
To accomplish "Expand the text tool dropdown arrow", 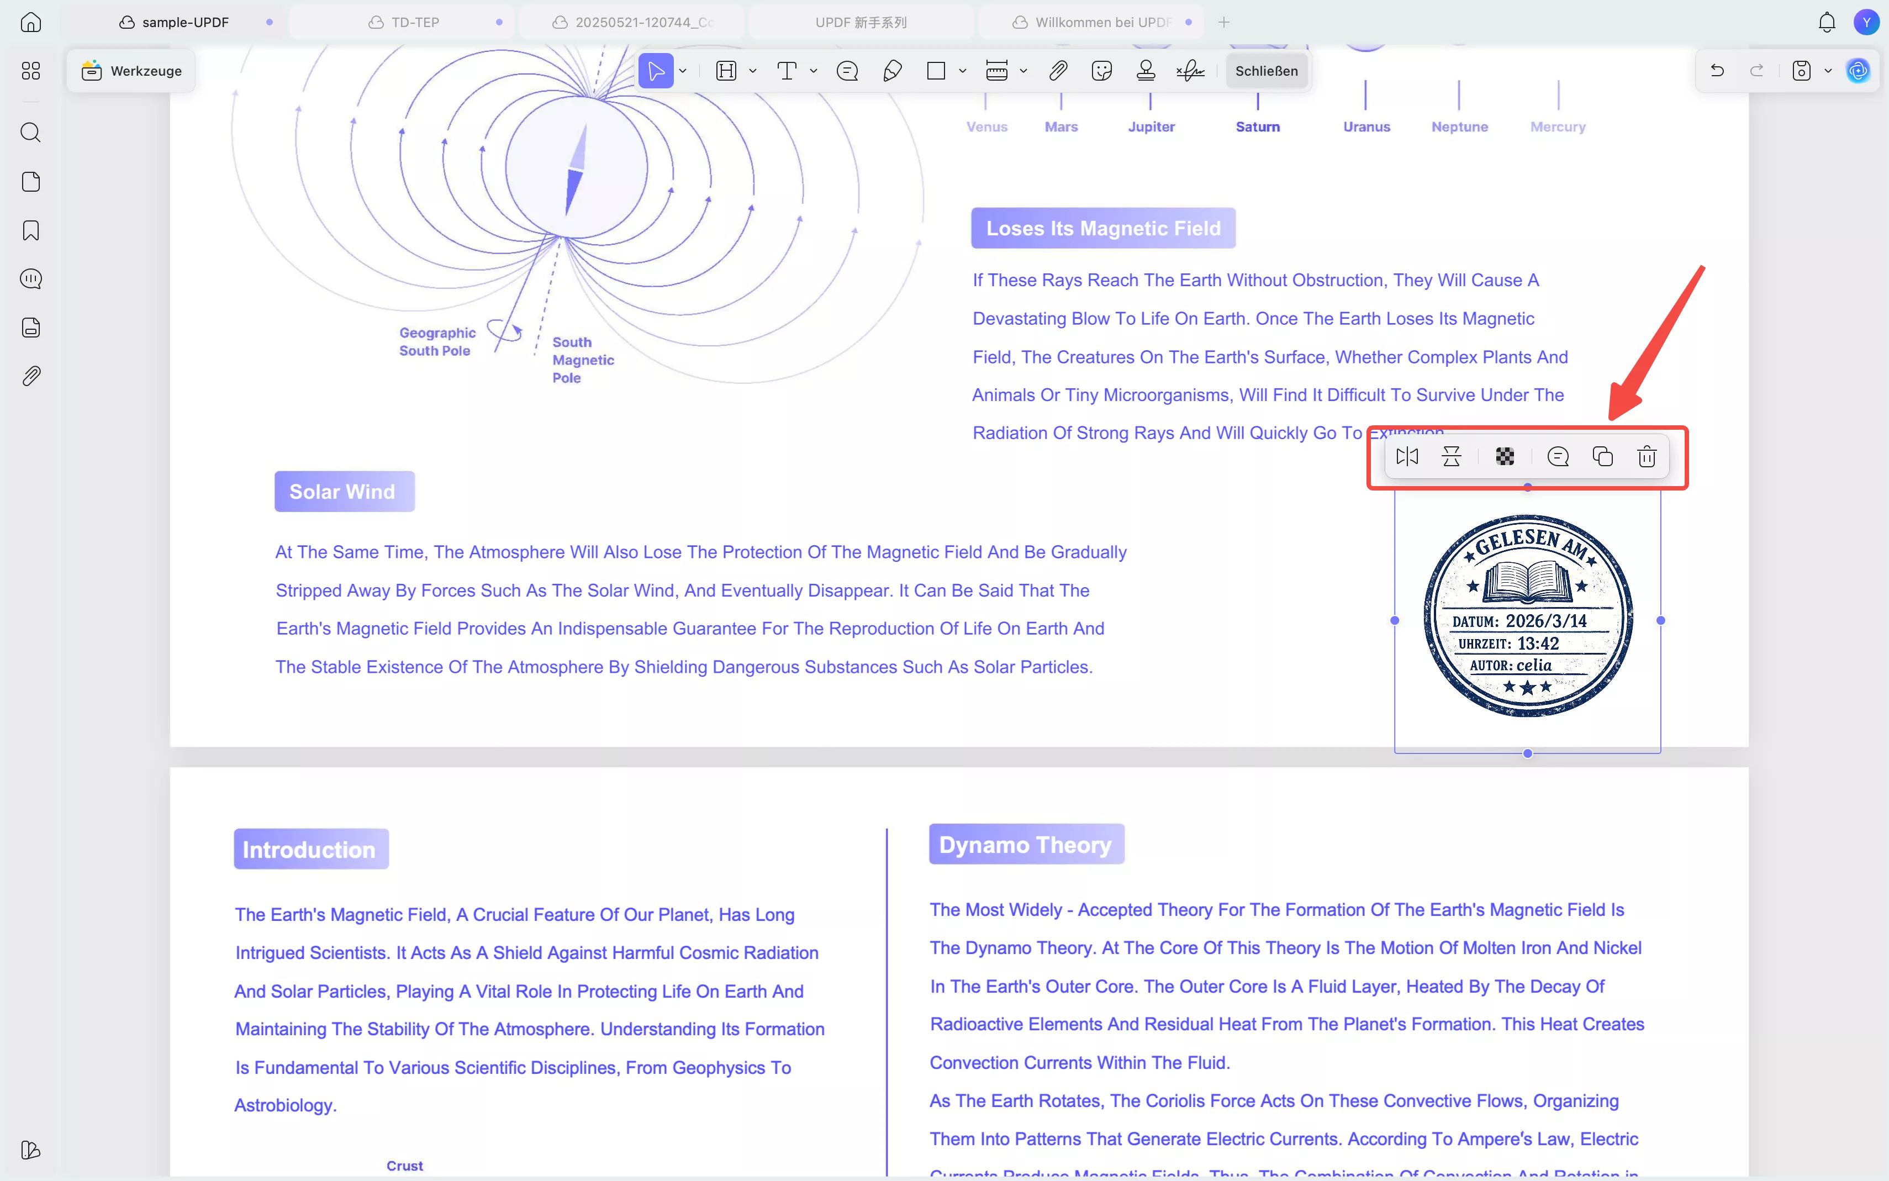I will click(x=814, y=71).
